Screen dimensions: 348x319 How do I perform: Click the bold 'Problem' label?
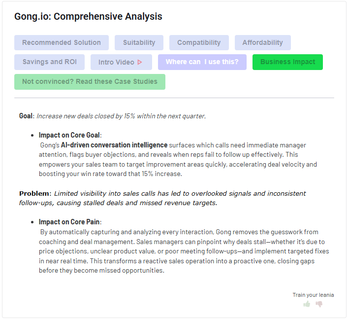pyautogui.click(x=34, y=193)
